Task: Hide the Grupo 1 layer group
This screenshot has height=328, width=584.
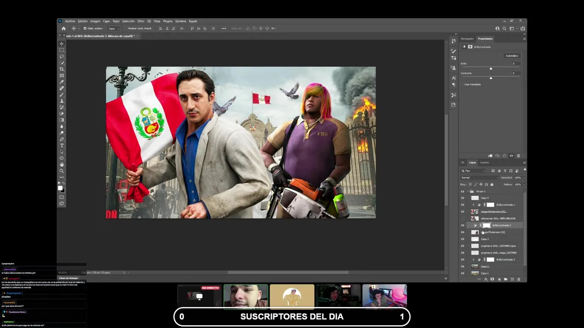Action: (x=462, y=191)
